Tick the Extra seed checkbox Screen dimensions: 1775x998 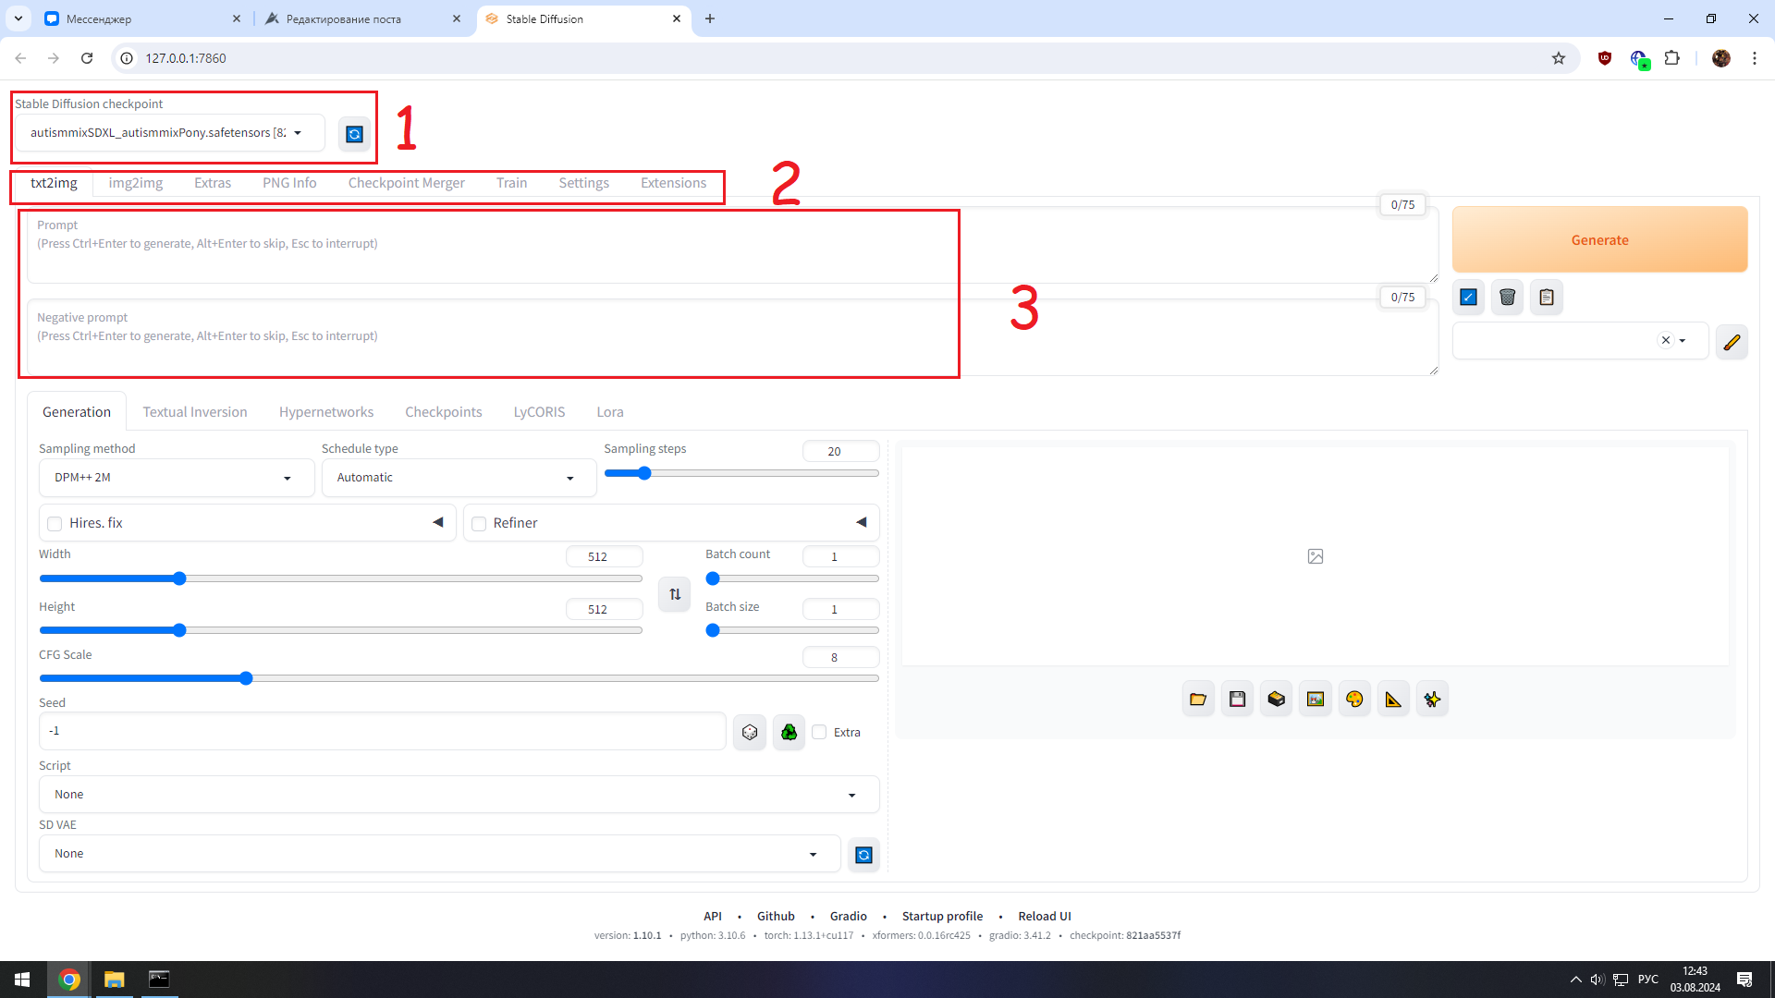[819, 732]
